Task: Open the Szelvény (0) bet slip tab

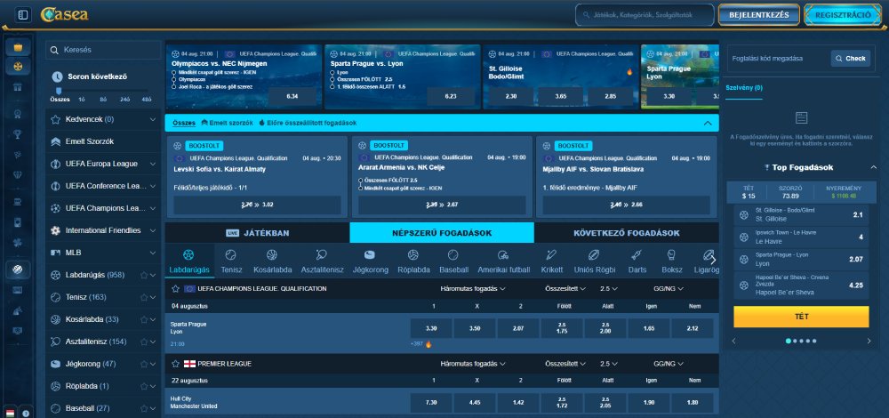Action: tap(744, 88)
